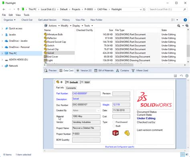Go back with the left arrow

tap(4, 9)
